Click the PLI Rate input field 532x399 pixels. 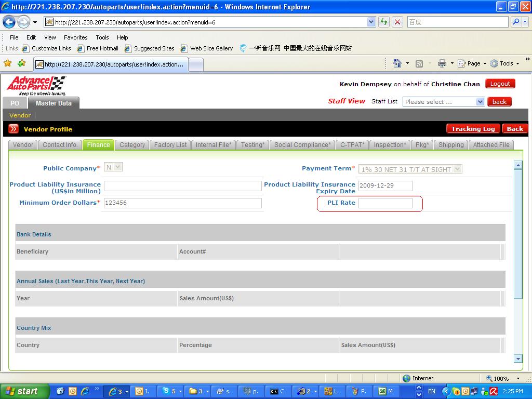click(385, 203)
